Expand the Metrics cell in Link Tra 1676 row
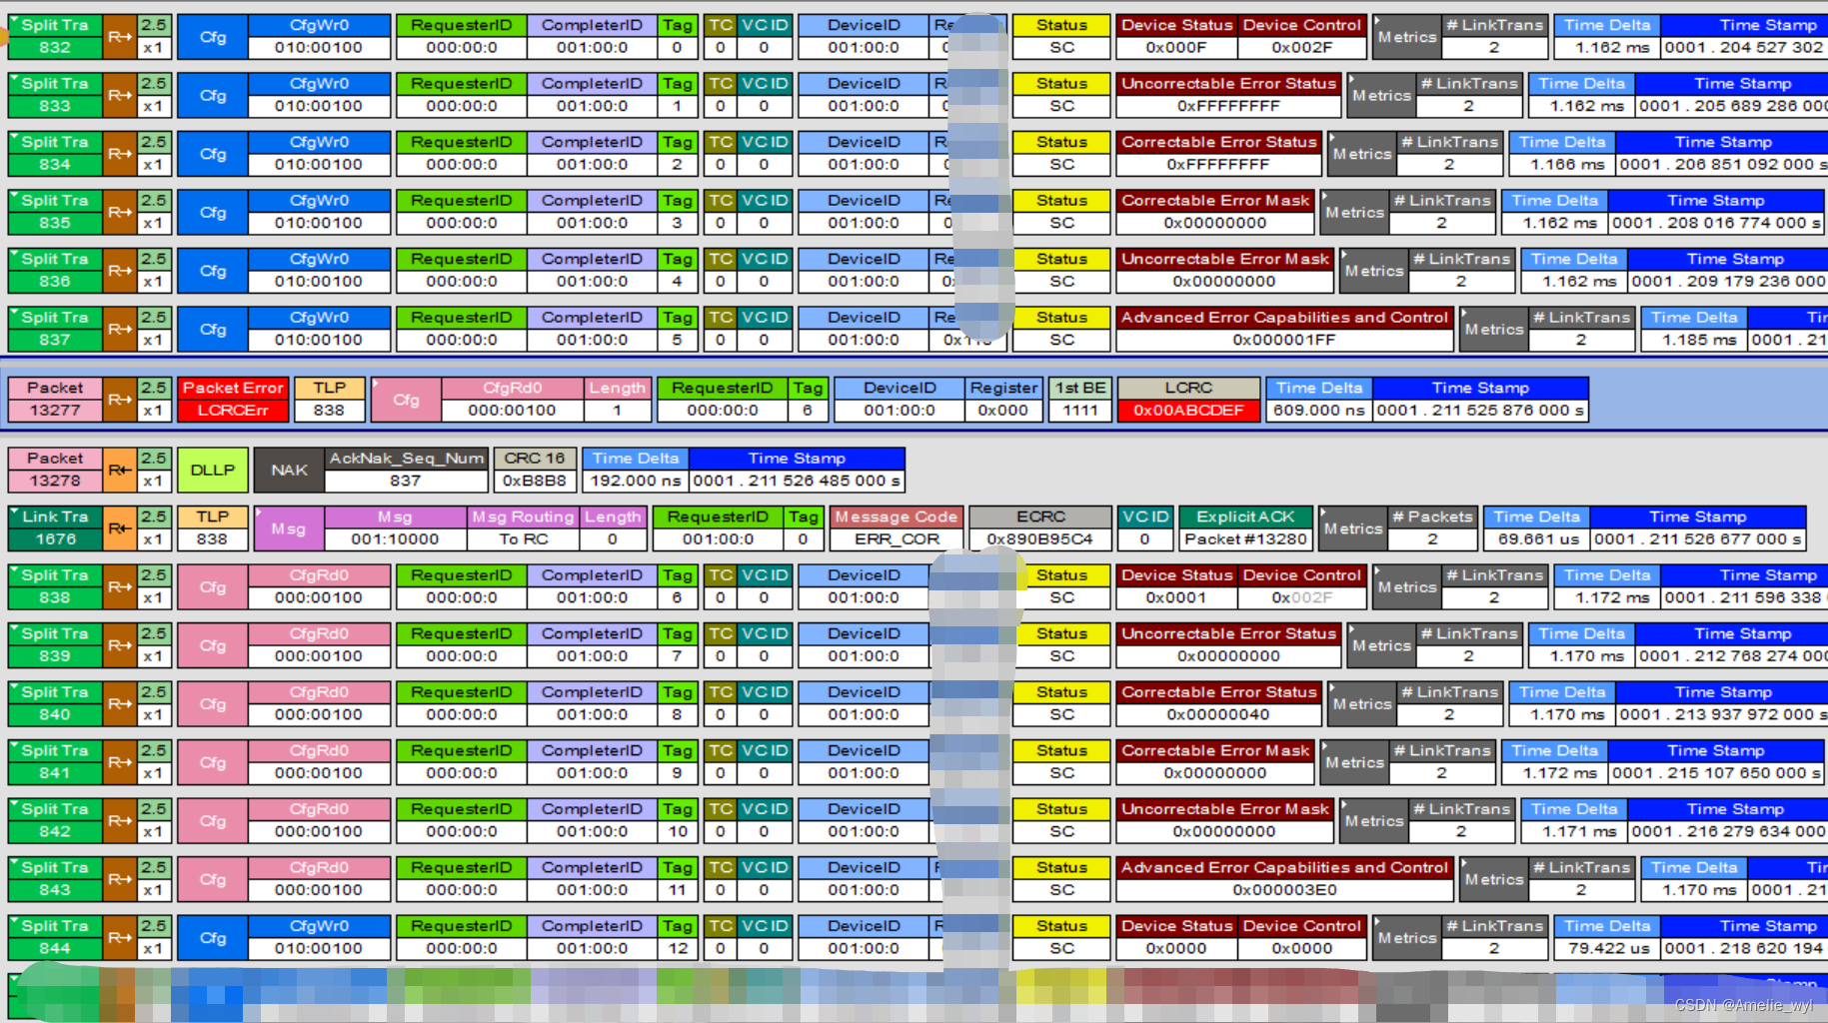 1353,528
